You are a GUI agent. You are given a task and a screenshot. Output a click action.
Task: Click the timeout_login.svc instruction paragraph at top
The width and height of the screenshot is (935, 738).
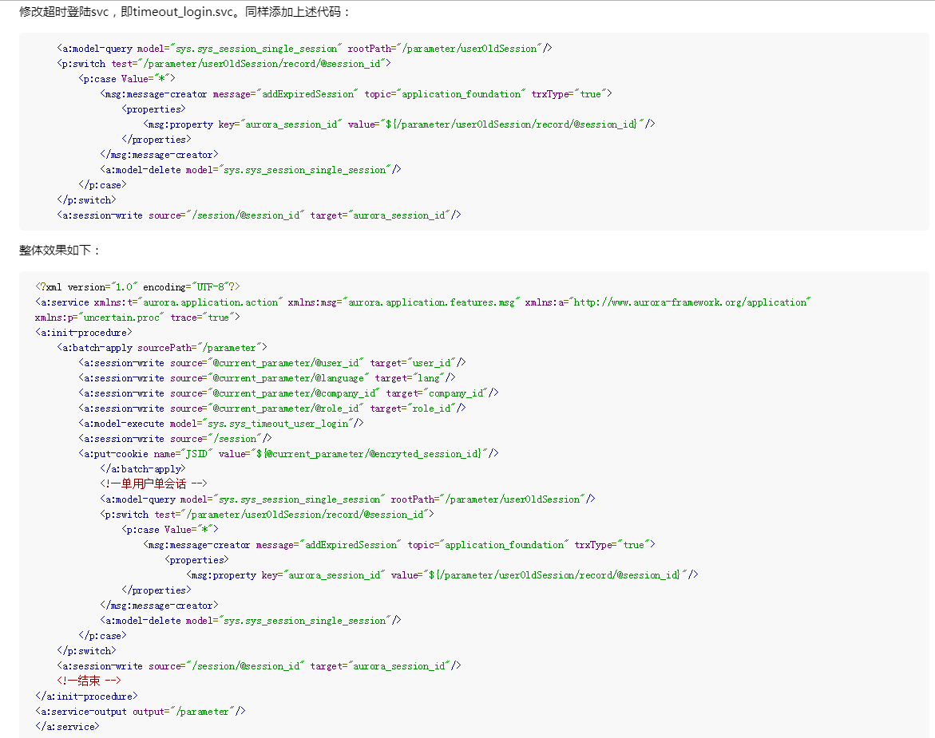(184, 12)
